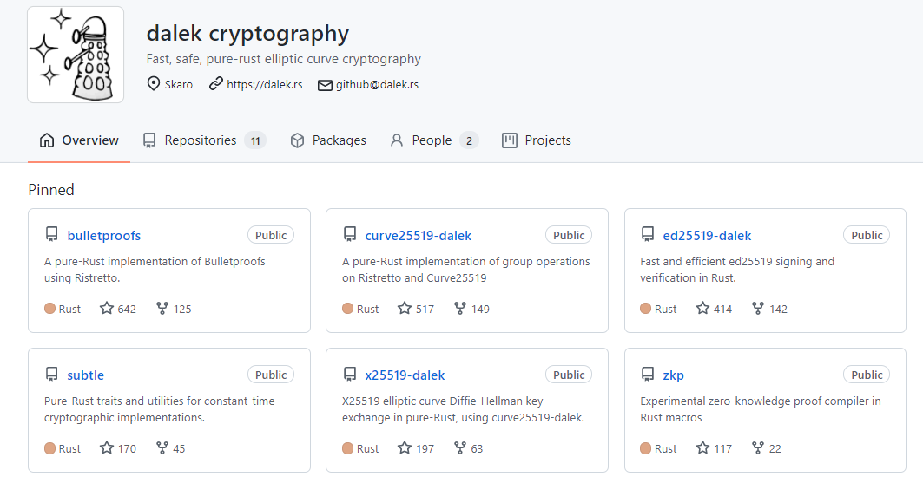Click the github@dalek.rs email link
923x483 pixels.
377,84
